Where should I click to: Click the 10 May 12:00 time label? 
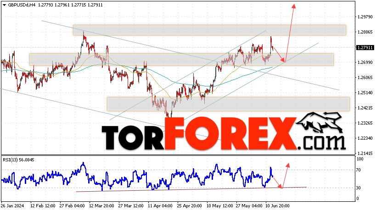[219, 206]
